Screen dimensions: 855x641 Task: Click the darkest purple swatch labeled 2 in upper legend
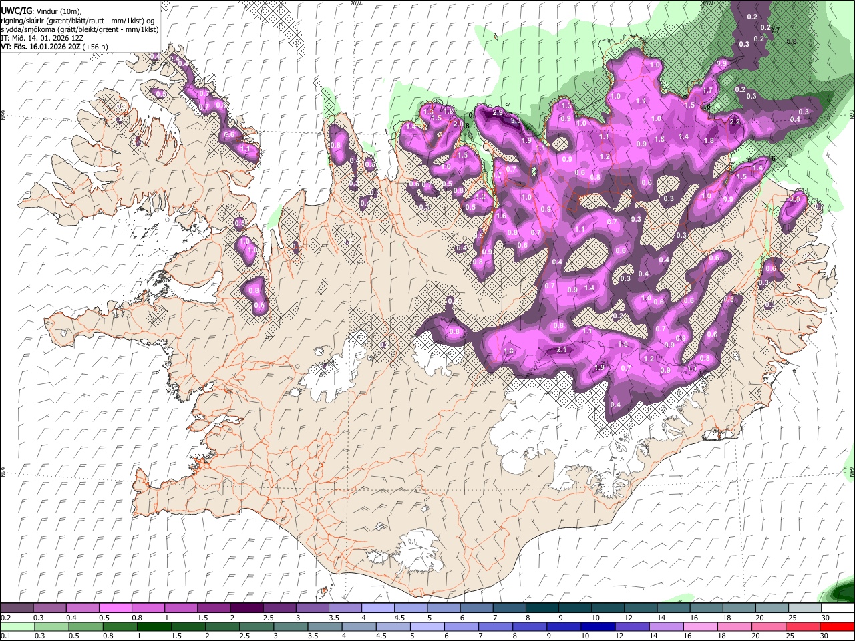click(x=246, y=608)
